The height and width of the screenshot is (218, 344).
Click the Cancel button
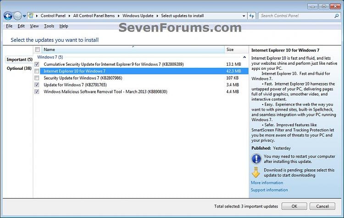[322, 206]
